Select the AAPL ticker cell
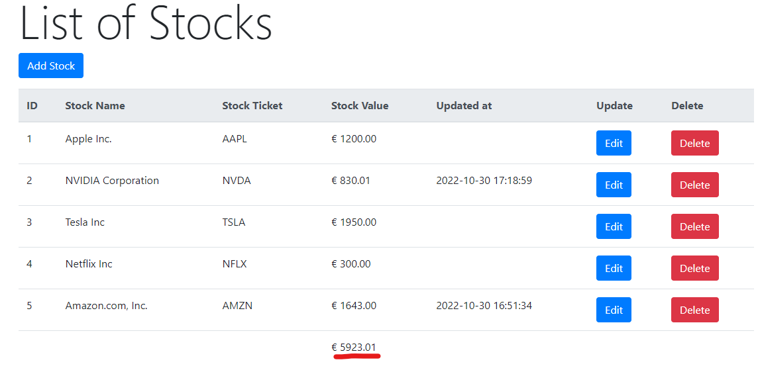 click(234, 139)
